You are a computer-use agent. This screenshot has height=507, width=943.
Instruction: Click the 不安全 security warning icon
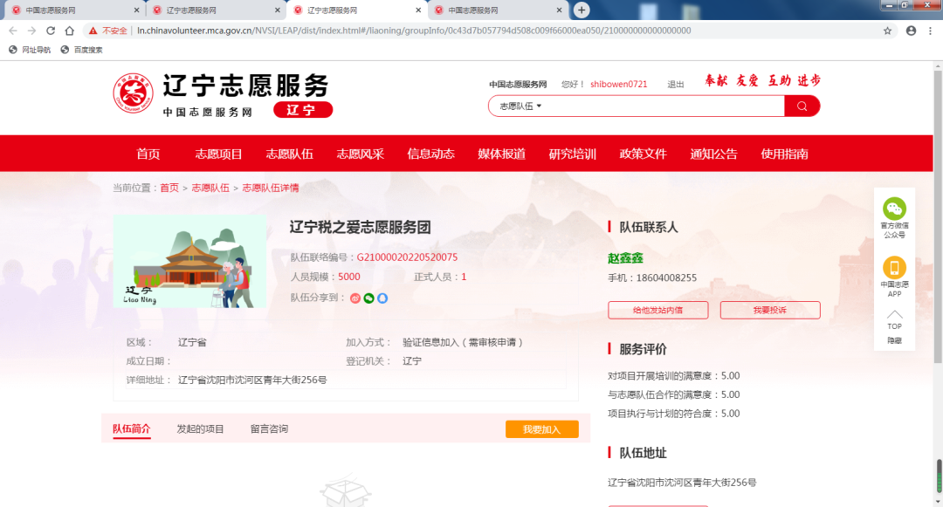pos(93,31)
